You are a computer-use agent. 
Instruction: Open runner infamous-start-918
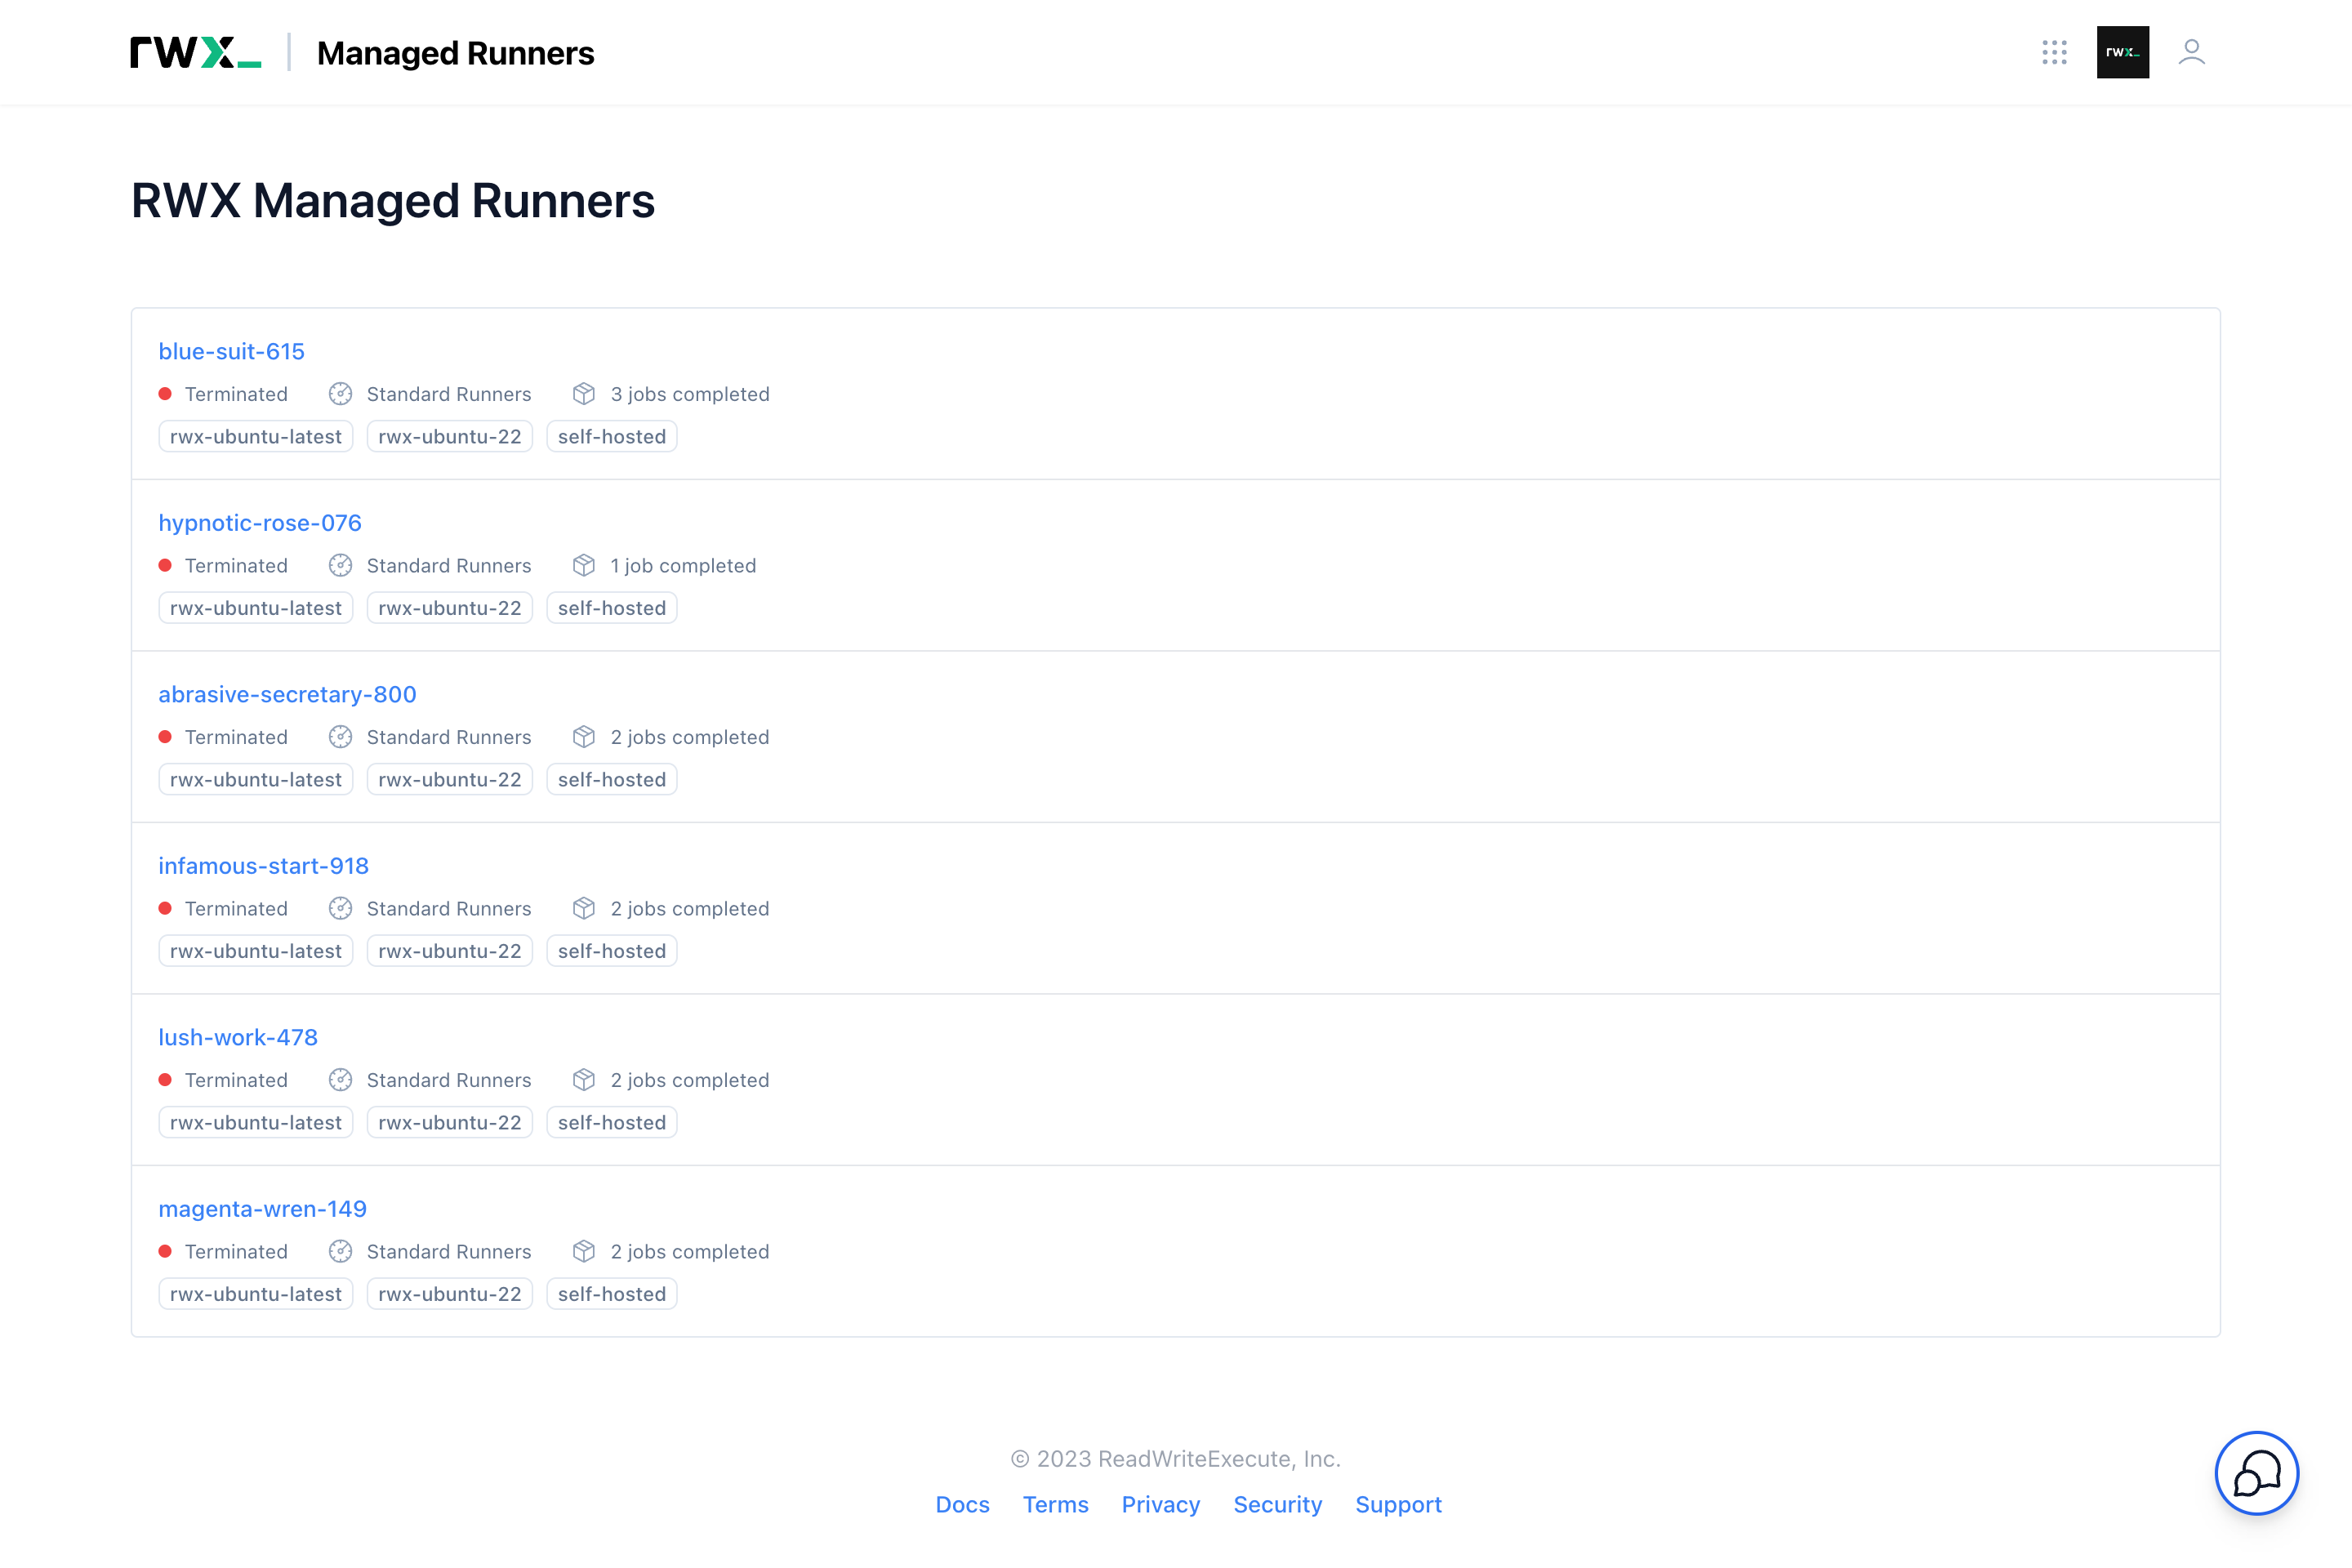pyautogui.click(x=263, y=866)
